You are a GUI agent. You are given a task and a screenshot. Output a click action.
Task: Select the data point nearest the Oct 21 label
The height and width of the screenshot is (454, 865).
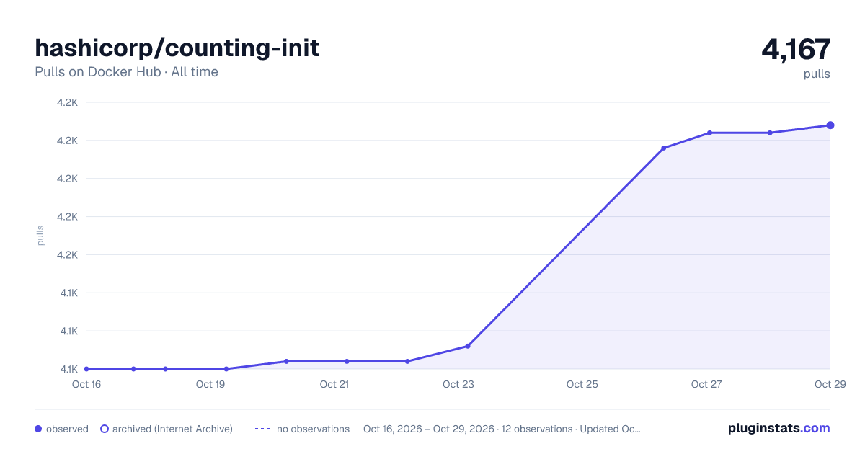pyautogui.click(x=347, y=361)
